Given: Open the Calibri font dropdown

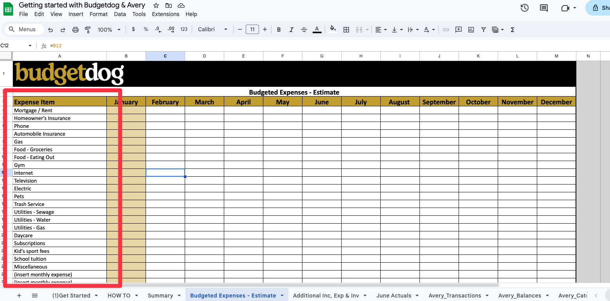Looking at the screenshot, I should coord(212,30).
